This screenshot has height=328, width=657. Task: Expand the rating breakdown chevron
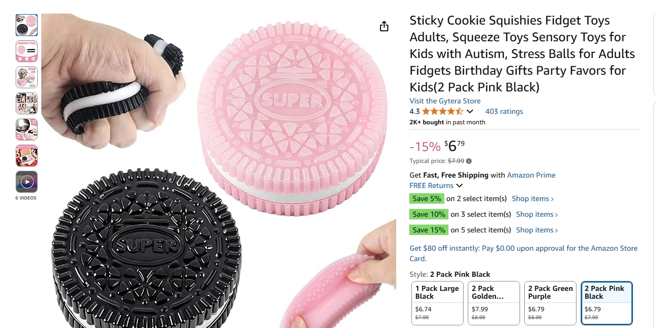470,111
